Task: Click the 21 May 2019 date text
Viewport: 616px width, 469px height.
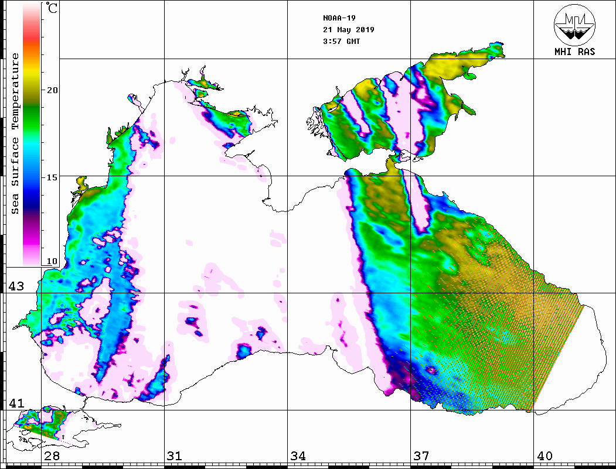Action: 348,29
